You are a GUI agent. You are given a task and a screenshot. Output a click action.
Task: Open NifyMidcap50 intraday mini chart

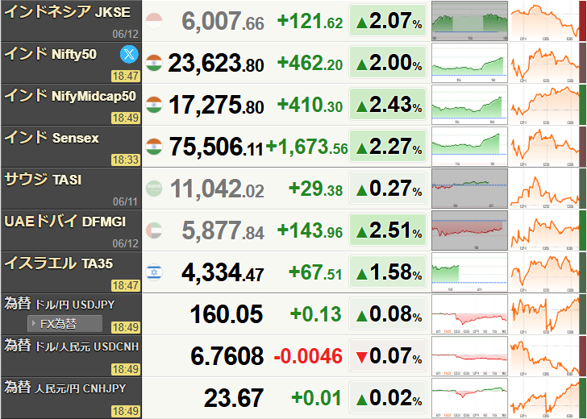point(470,105)
